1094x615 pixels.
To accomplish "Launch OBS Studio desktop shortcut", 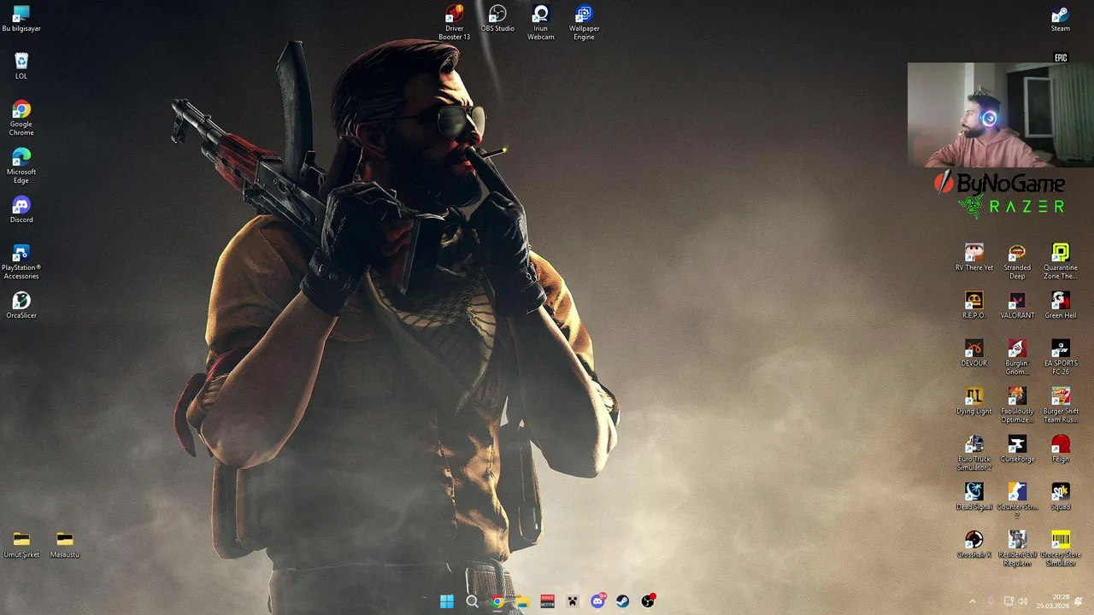I will tap(497, 18).
